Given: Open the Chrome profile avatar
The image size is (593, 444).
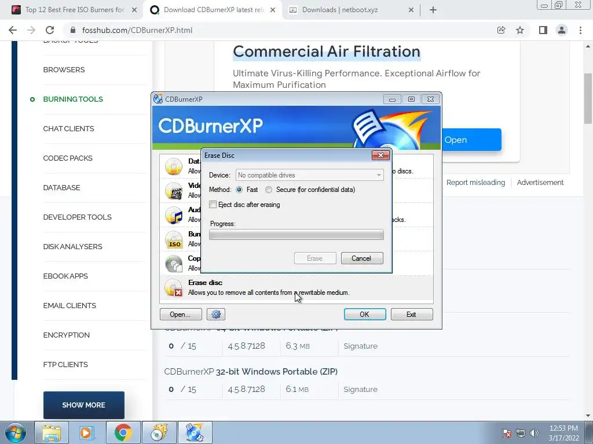Looking at the screenshot, I should 562,30.
